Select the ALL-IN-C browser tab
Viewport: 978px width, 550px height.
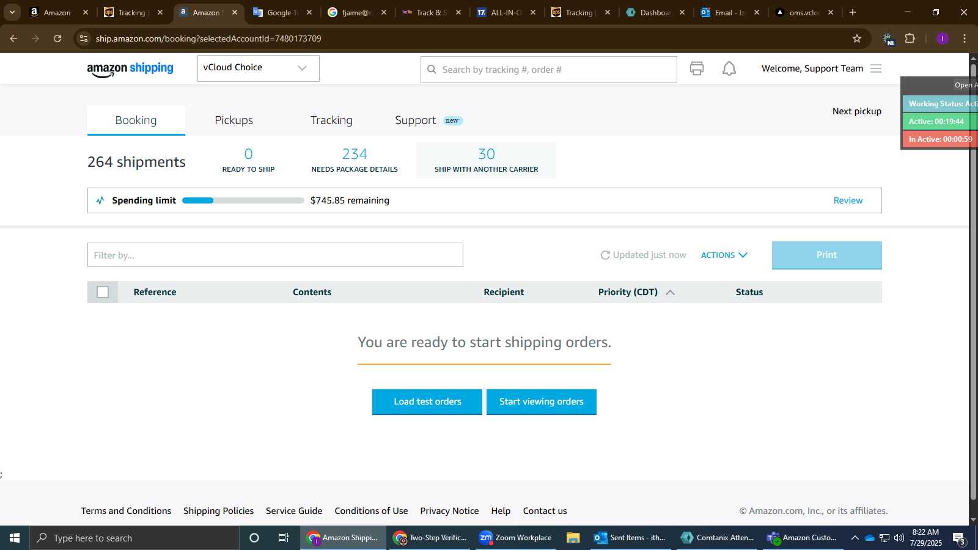click(506, 12)
